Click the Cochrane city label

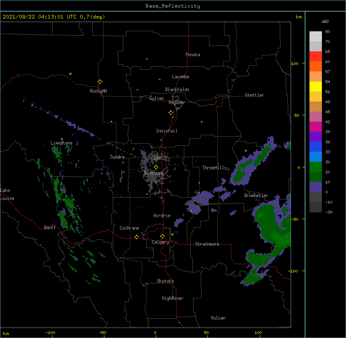[129, 228]
